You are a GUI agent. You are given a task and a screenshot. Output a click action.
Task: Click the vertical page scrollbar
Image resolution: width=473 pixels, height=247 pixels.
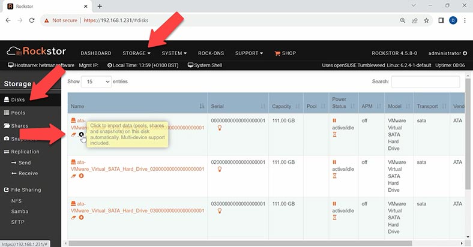point(468,134)
